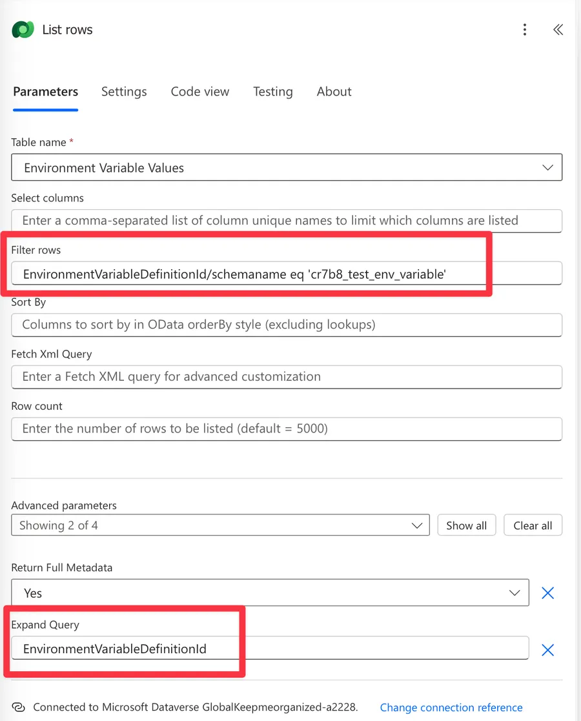Click into the Filter rows field
This screenshot has width=581, height=721.
tap(287, 274)
